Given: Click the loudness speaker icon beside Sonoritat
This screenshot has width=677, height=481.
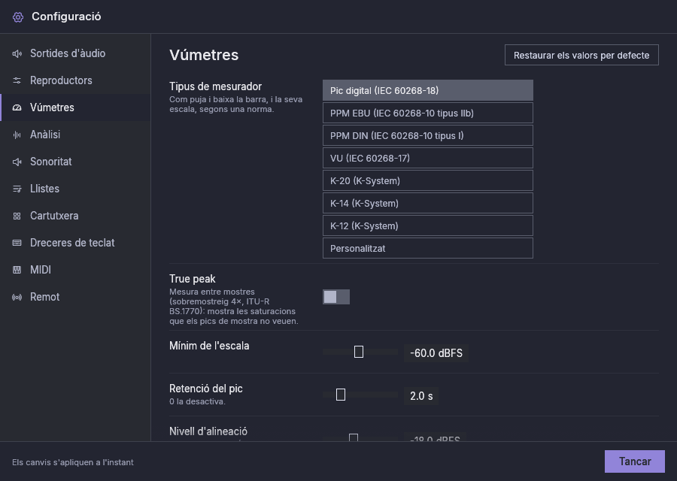Looking at the screenshot, I should [x=17, y=162].
